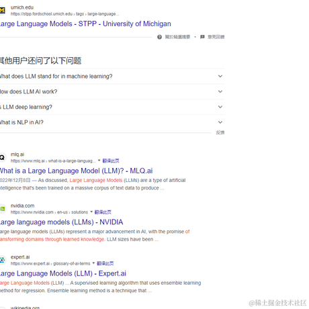
Task: Open dropdown arrow beside the expert.ai URL
Action: click(x=93, y=263)
